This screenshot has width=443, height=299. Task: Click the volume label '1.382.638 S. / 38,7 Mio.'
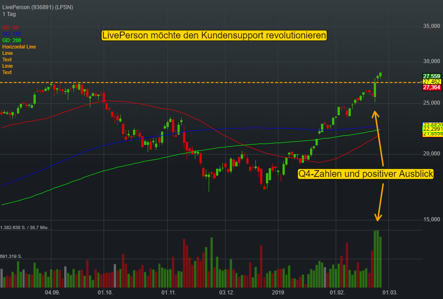[x=25, y=228]
